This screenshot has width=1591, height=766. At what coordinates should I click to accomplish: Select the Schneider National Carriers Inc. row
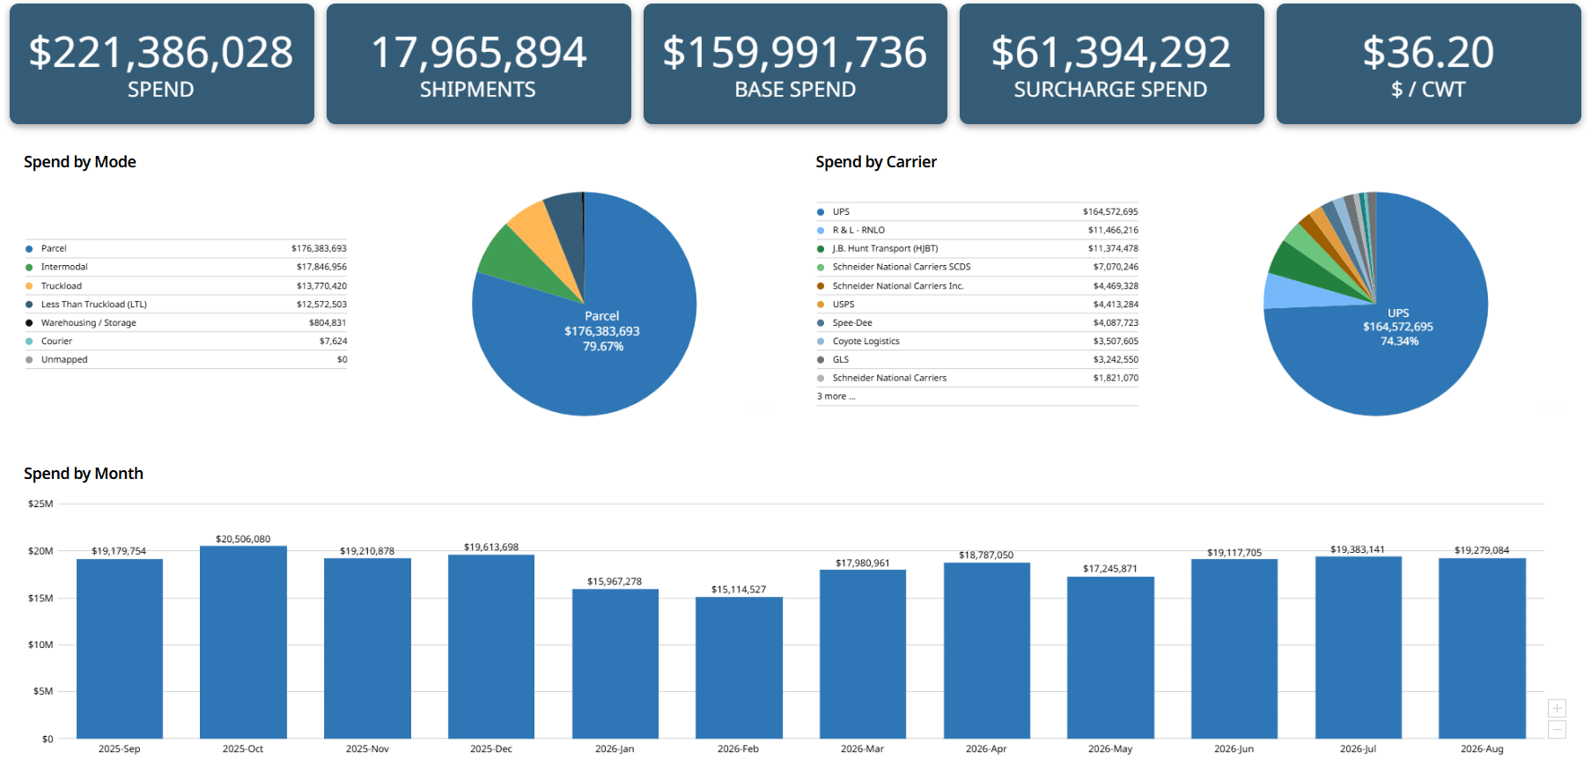click(977, 285)
